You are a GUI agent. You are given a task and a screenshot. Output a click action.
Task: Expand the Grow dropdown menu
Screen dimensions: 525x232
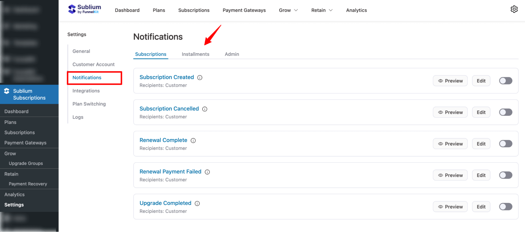(288, 10)
